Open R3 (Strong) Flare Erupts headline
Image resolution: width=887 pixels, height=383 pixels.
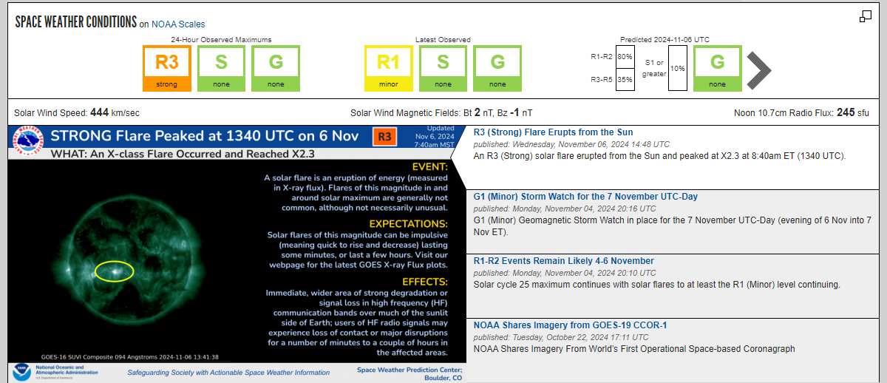coord(553,132)
